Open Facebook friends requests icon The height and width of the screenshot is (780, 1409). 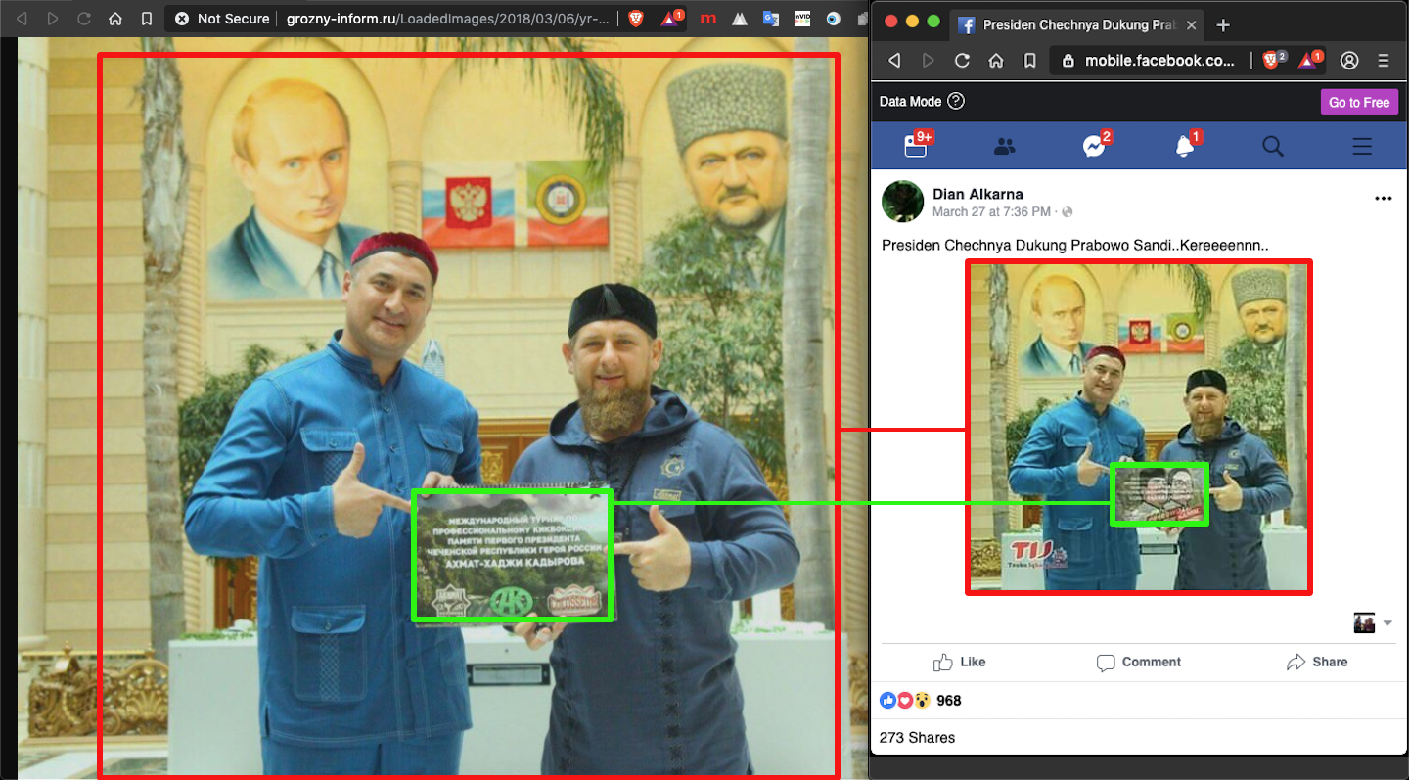[x=1004, y=147]
